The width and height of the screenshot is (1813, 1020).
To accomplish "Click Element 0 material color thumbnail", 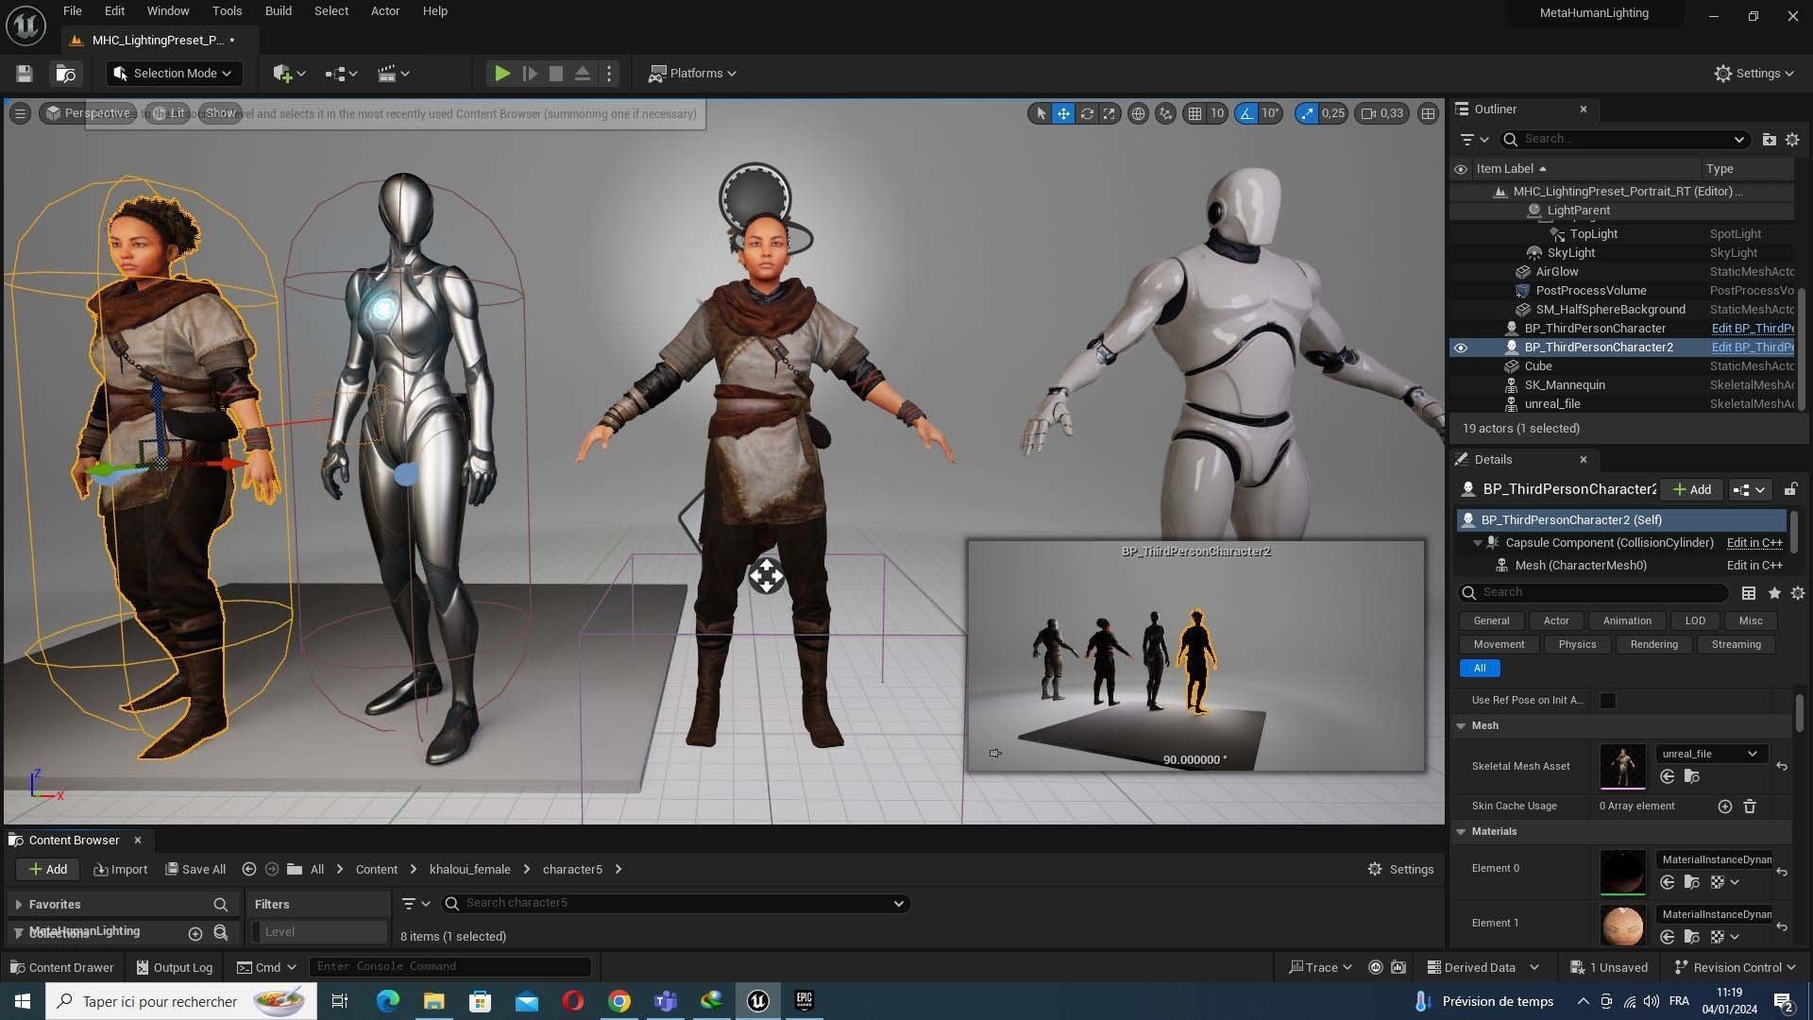I will [1622, 872].
